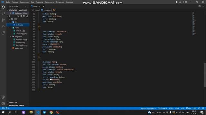Screen dimensions: 206x115
Task: Change the CRLF end of line sequence
Action: pos(177,108)
